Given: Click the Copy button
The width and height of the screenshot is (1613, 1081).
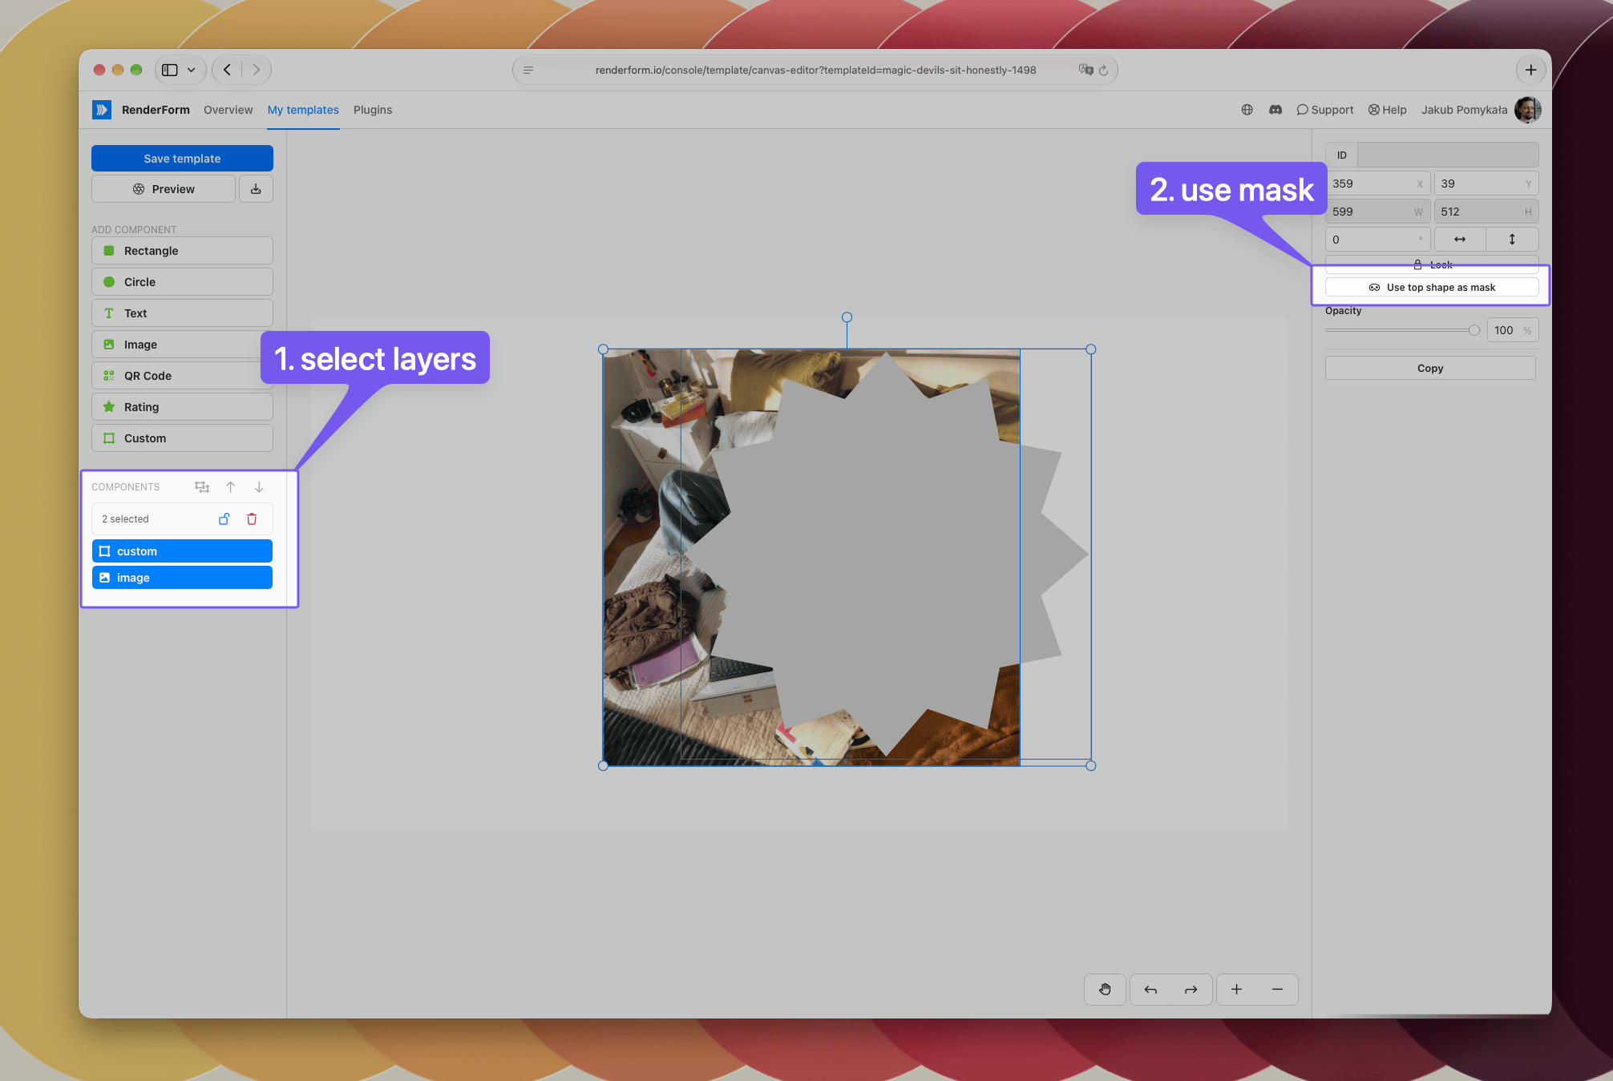Looking at the screenshot, I should point(1430,369).
